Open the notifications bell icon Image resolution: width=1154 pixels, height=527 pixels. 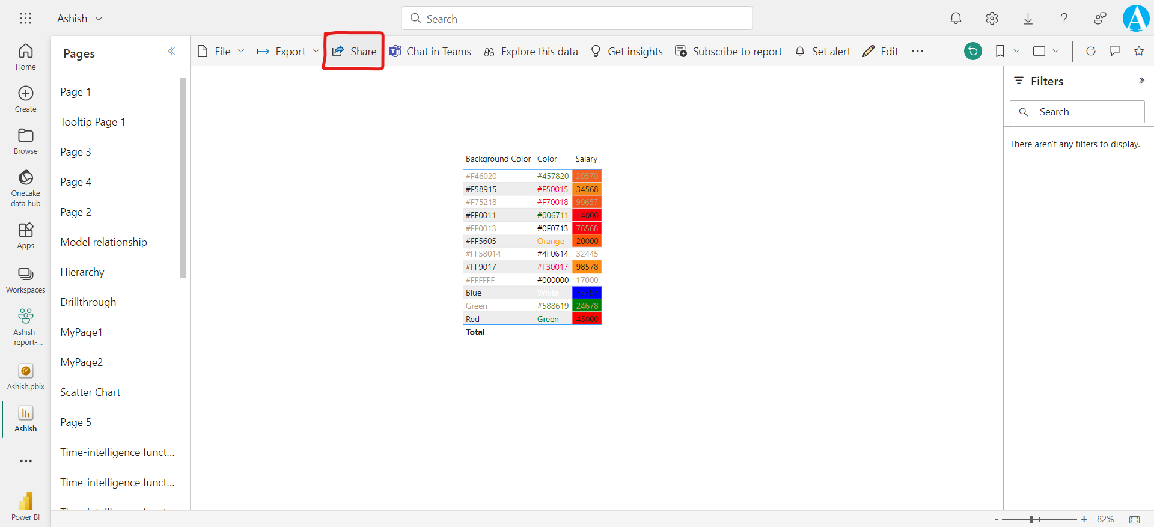[x=956, y=19]
